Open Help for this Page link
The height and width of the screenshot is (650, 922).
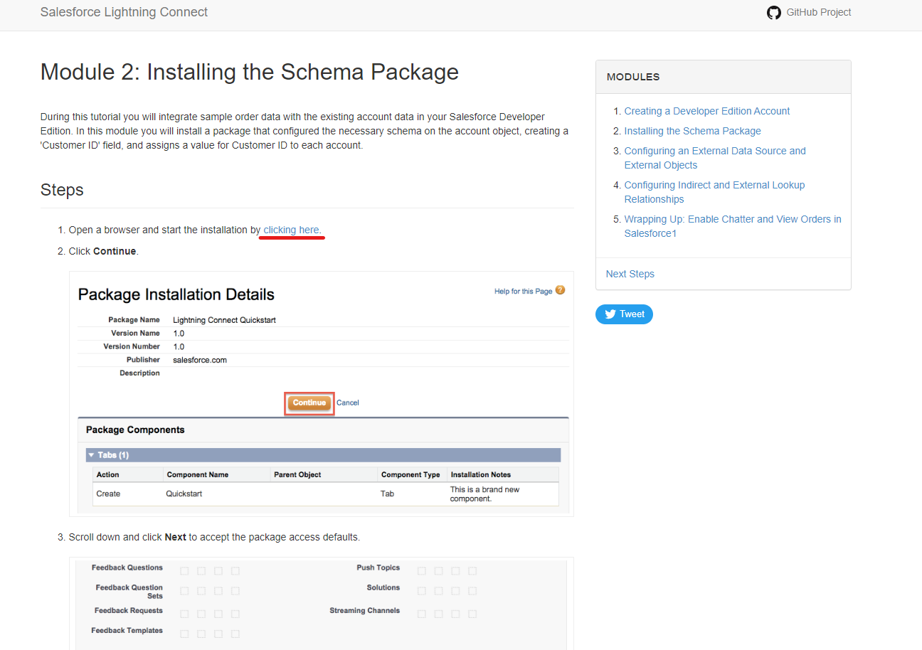(x=524, y=292)
